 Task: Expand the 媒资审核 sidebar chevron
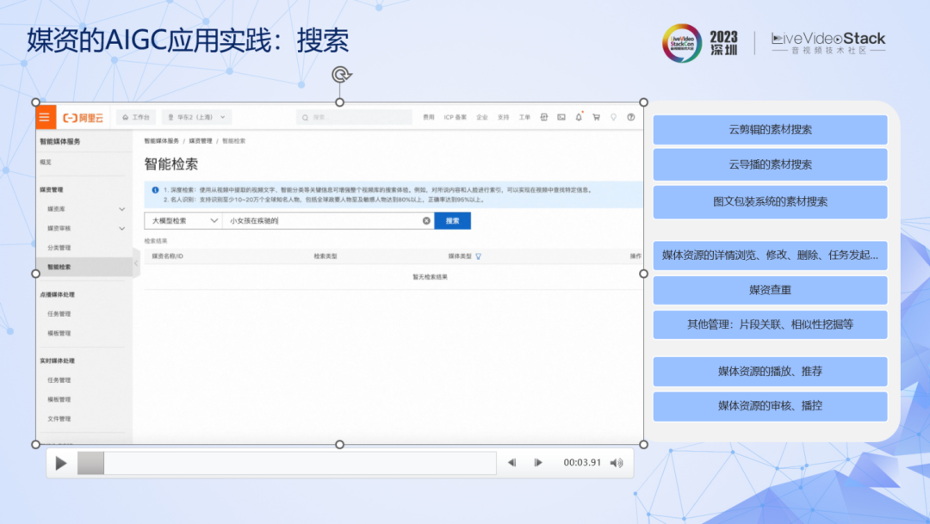click(x=121, y=228)
